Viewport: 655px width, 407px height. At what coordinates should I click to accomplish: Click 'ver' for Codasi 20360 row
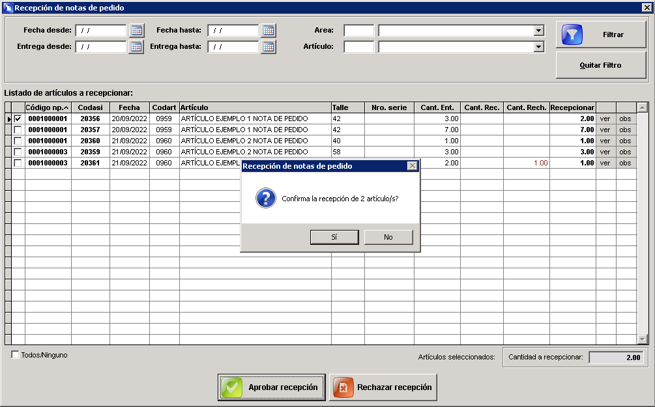click(605, 141)
